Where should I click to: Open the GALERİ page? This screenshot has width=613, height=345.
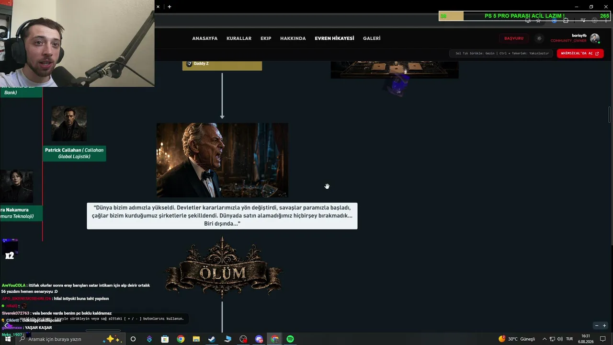pos(372,38)
